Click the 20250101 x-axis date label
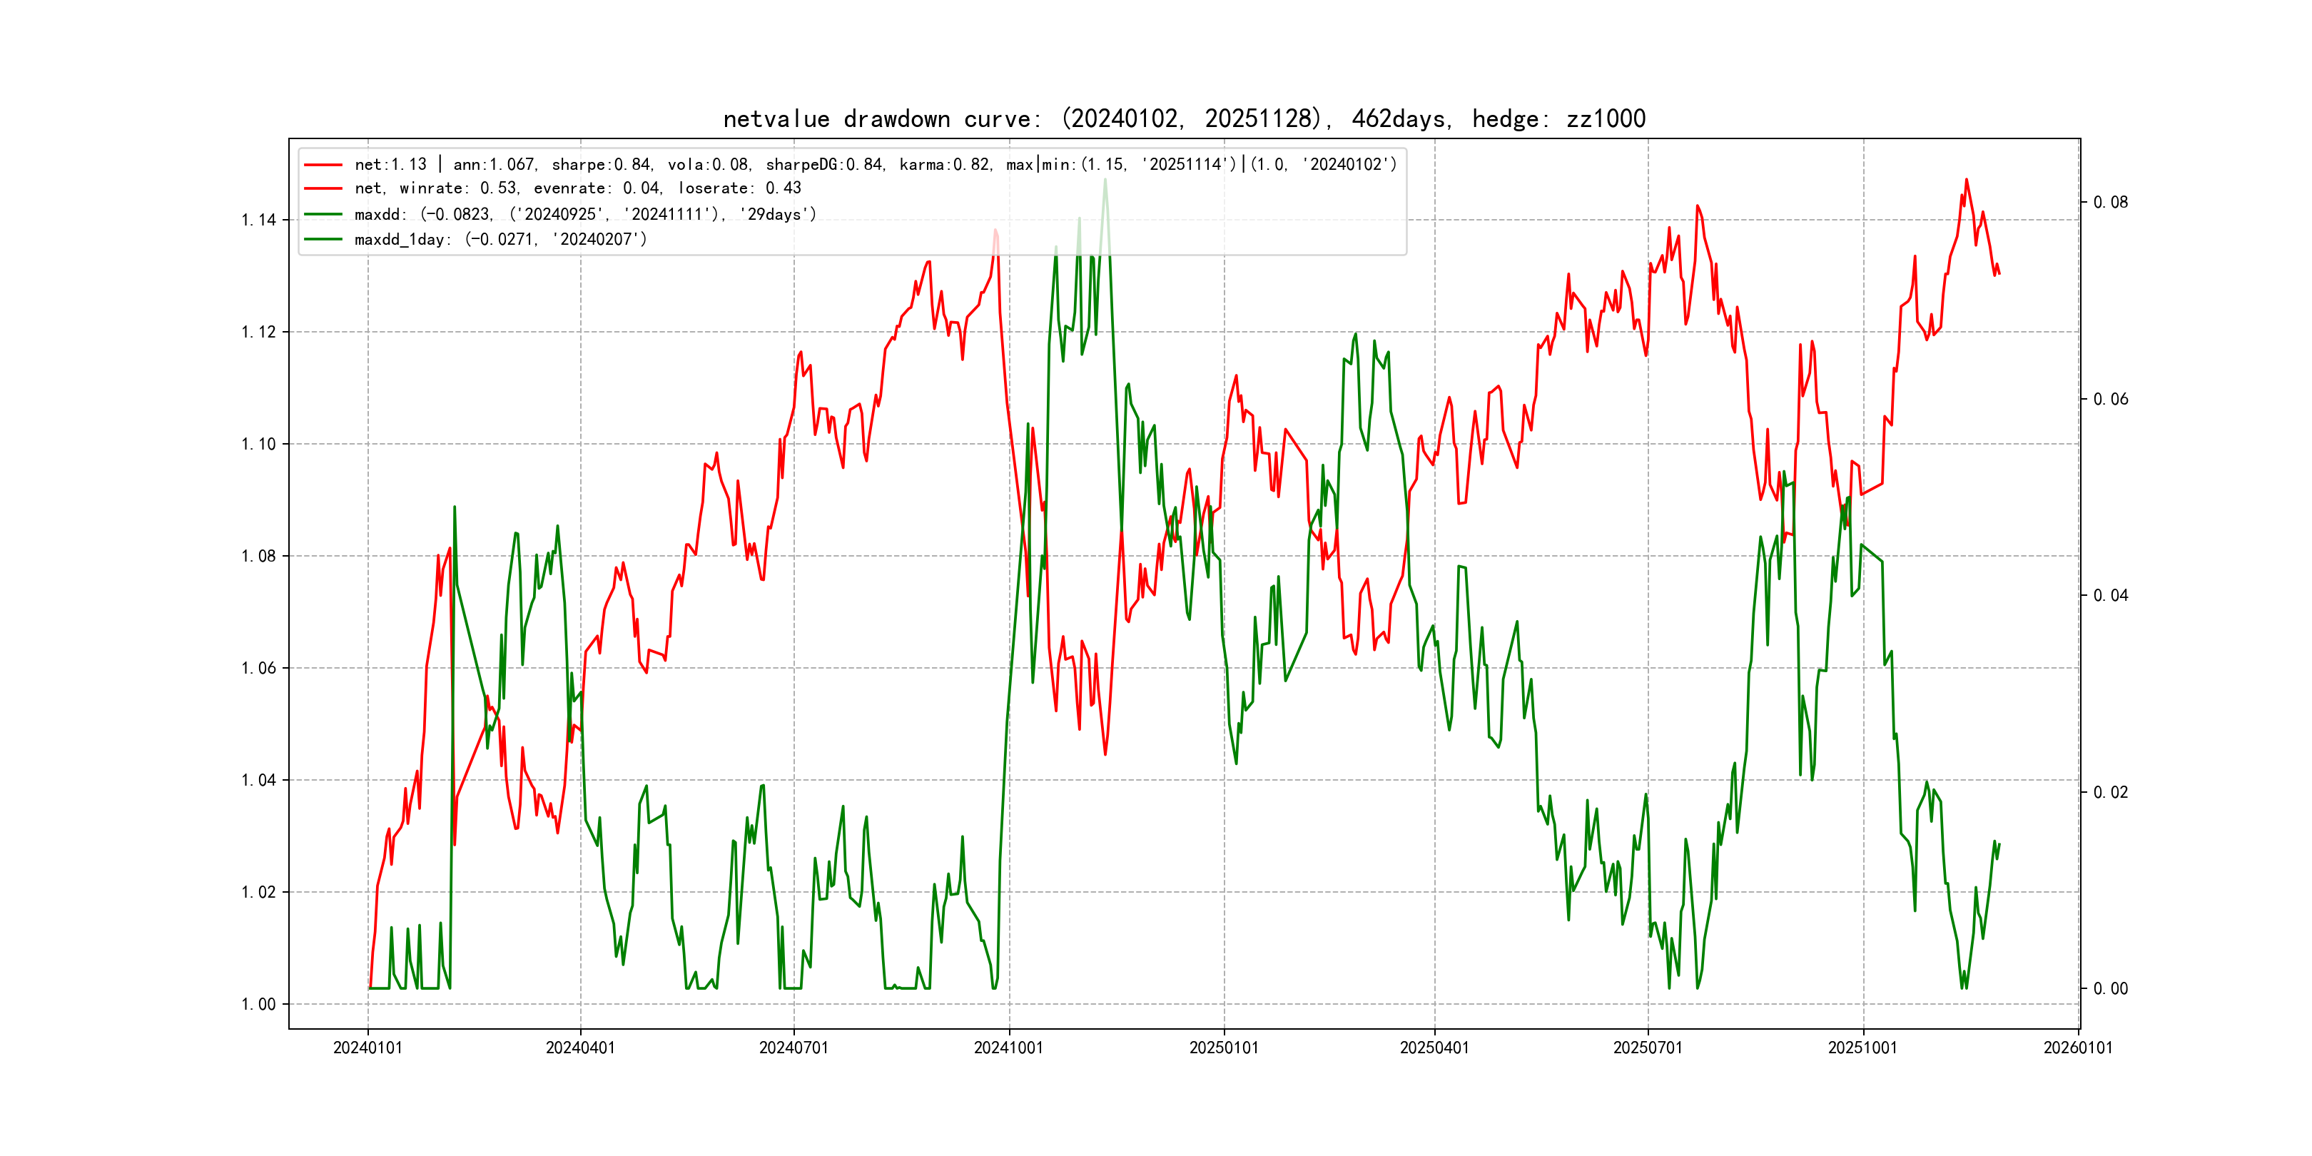 pos(1223,1048)
